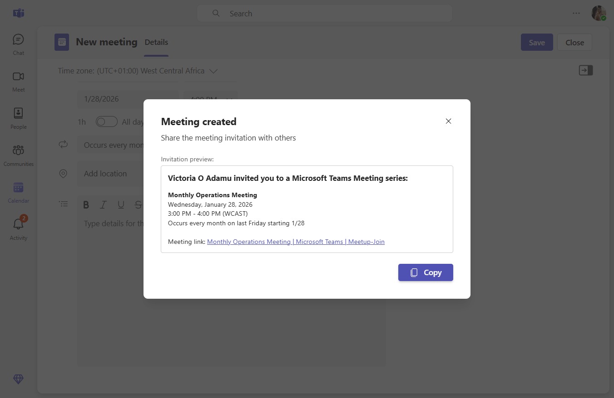Click the calendar icon beside New meeting
The image size is (614, 398).
(x=62, y=42)
